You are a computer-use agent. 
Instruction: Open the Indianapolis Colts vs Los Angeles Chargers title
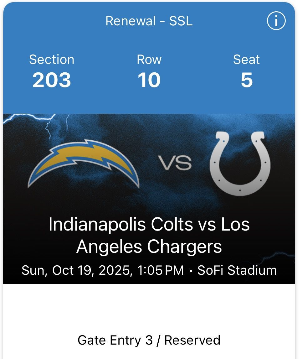tap(149, 236)
